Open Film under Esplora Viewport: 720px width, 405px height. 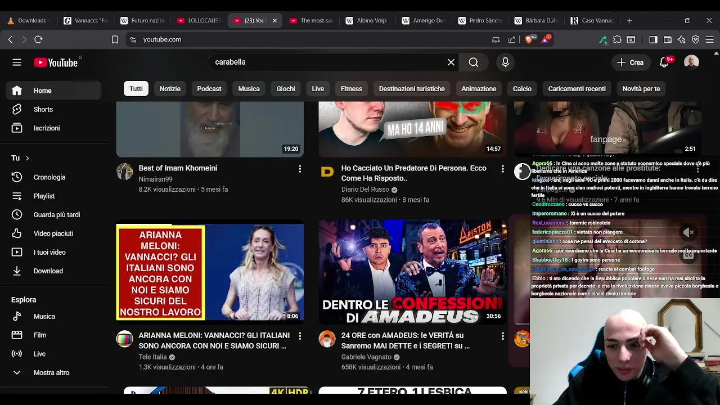(55, 335)
